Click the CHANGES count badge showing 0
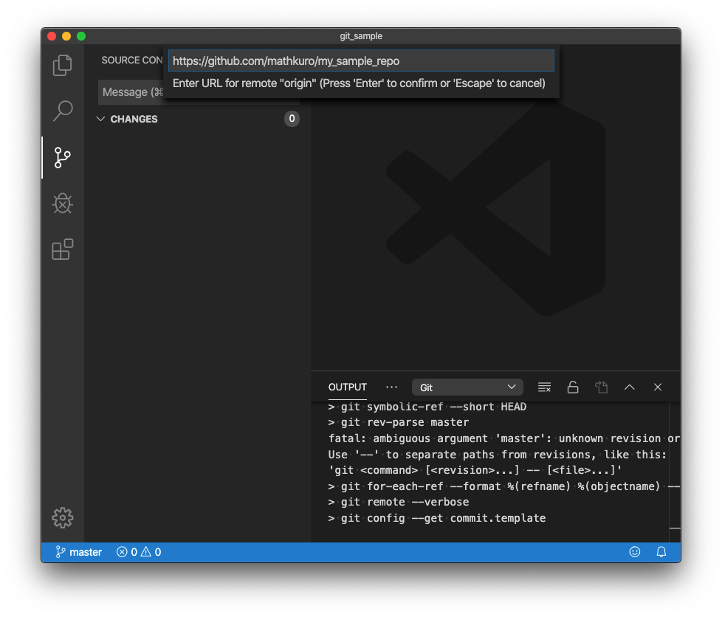Viewport: 722px width, 617px height. click(x=292, y=119)
